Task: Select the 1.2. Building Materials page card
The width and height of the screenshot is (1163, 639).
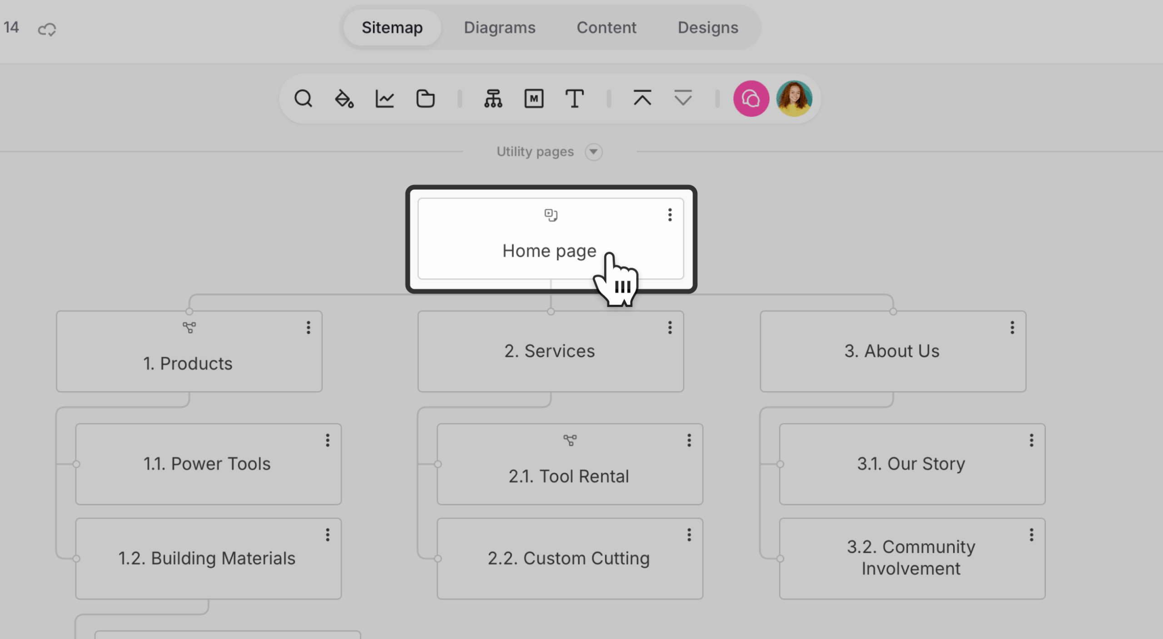Action: [209, 559]
